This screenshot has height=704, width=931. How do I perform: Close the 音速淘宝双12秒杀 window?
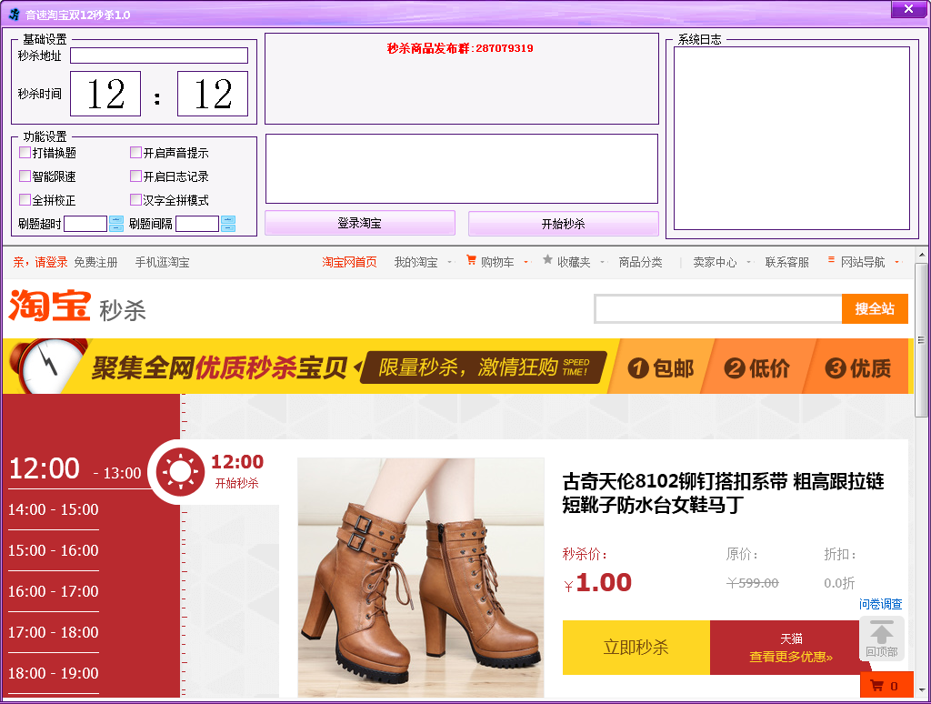tap(908, 9)
